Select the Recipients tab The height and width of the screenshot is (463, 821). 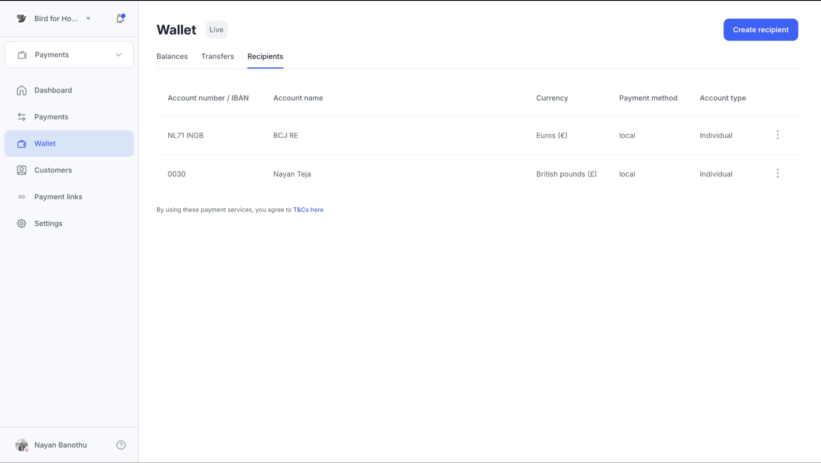point(265,56)
